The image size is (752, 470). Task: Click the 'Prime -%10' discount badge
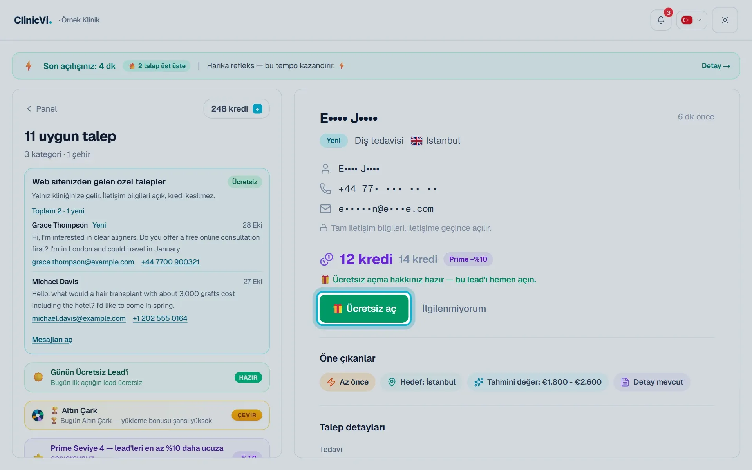point(468,259)
